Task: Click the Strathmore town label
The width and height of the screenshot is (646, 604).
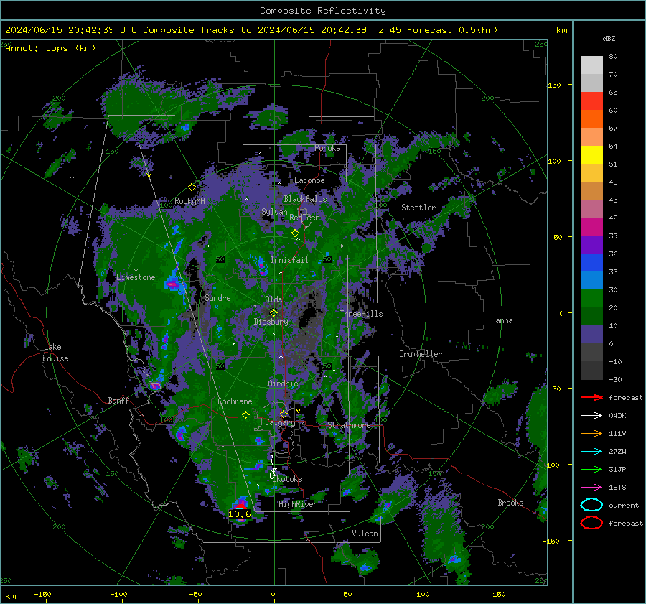Action: point(349,425)
